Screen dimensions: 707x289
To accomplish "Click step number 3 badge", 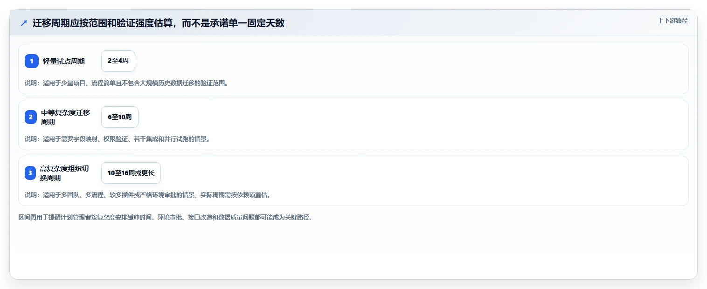I will coord(31,173).
